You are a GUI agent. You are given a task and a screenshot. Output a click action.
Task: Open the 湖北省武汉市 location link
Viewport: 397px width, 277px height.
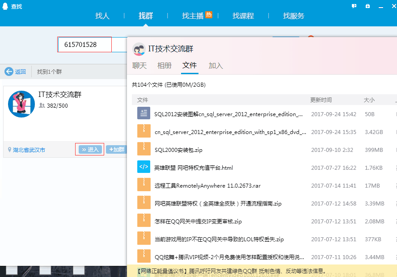29,150
